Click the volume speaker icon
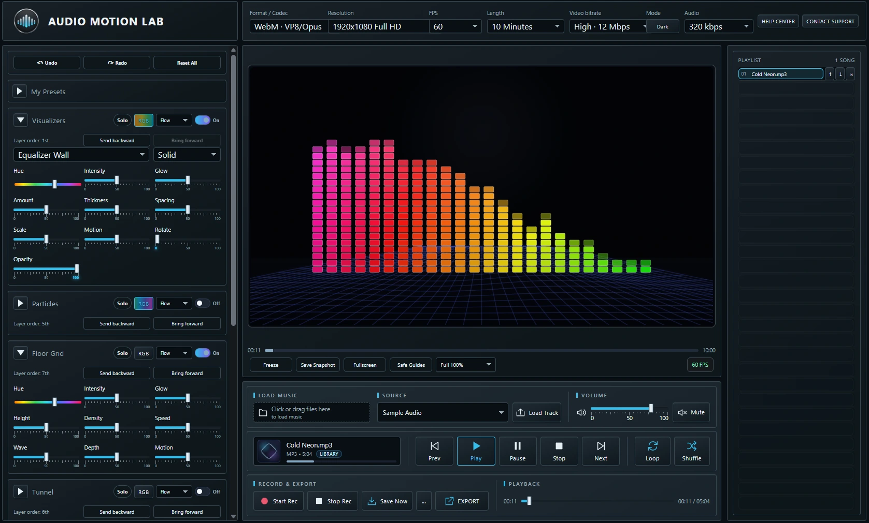Screen dimensions: 869x523 click(x=581, y=412)
